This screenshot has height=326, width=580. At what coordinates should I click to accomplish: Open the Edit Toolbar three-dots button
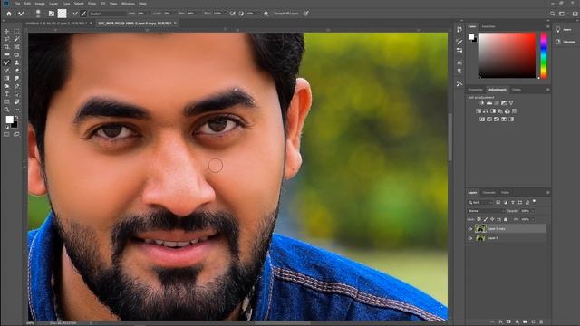(16, 110)
